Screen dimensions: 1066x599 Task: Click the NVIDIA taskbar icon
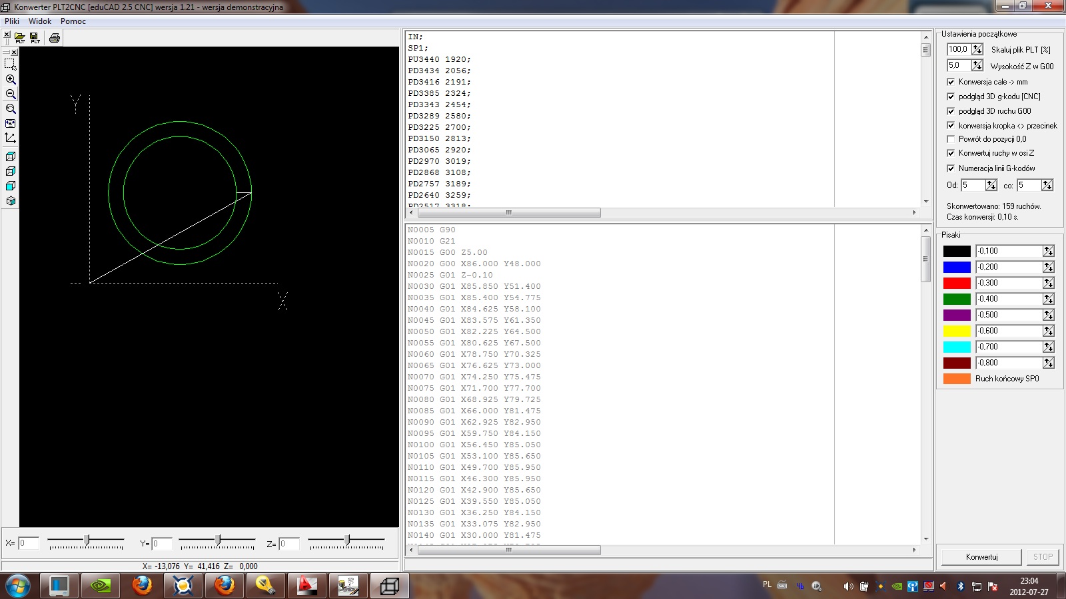click(x=100, y=586)
